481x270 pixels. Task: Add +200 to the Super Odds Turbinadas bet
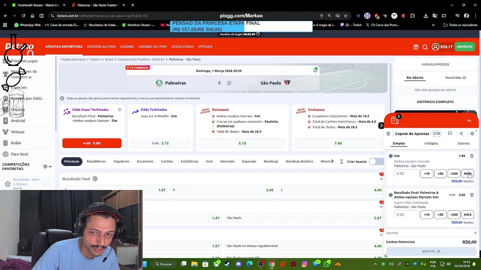454,215
